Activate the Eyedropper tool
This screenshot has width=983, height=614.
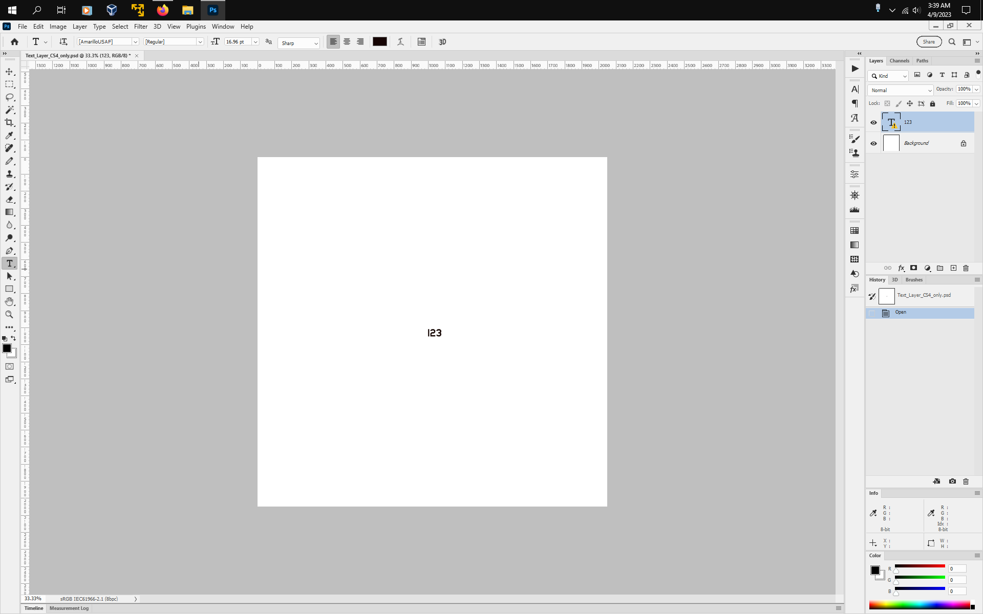(9, 136)
